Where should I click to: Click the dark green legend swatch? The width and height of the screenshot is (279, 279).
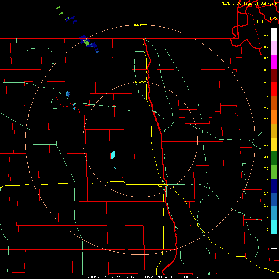coord(274,158)
